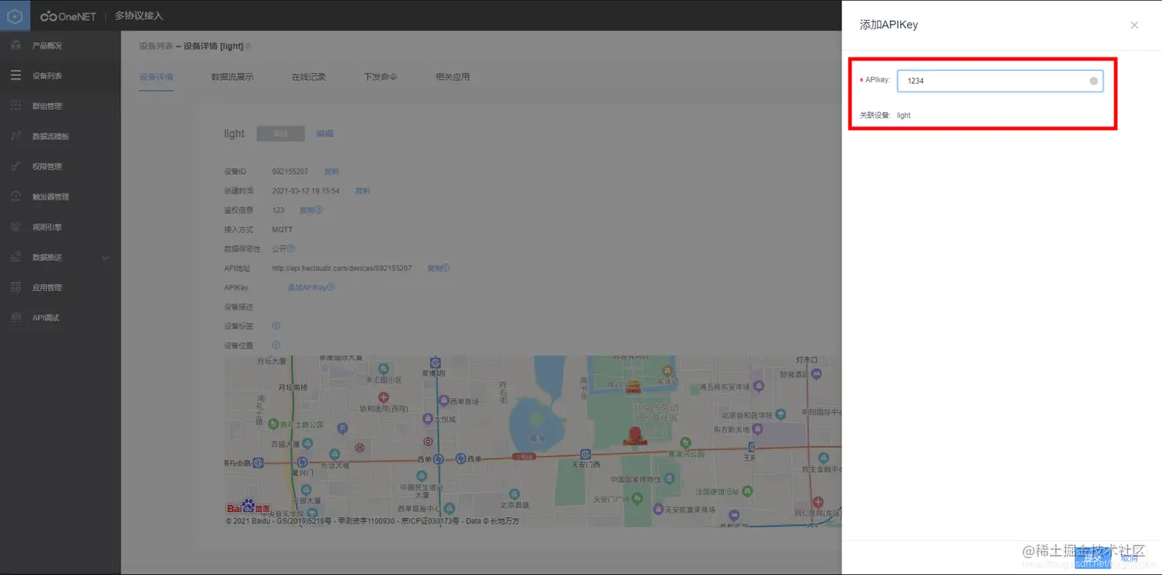Click the 天安门西 station label on the map
The image size is (1162, 575).
click(x=586, y=464)
